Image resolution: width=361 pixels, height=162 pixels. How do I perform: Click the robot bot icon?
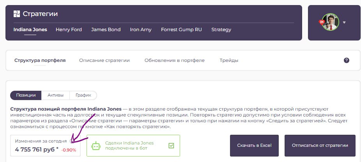pos(96,146)
